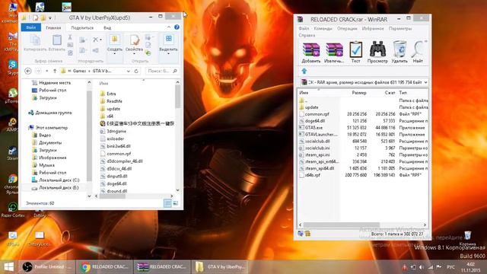487x274 pixels.
Task: Click the РУС language indicator in tray
Action: 450,267
